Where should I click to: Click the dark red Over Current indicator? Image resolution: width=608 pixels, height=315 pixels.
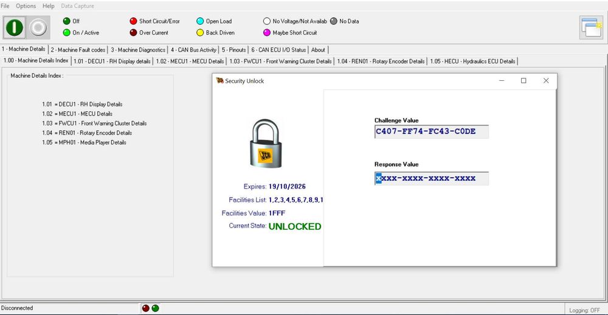133,33
